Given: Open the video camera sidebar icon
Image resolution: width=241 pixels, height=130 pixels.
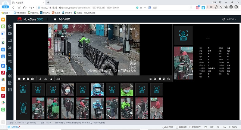Looking at the screenshot, I should pos(10,33).
